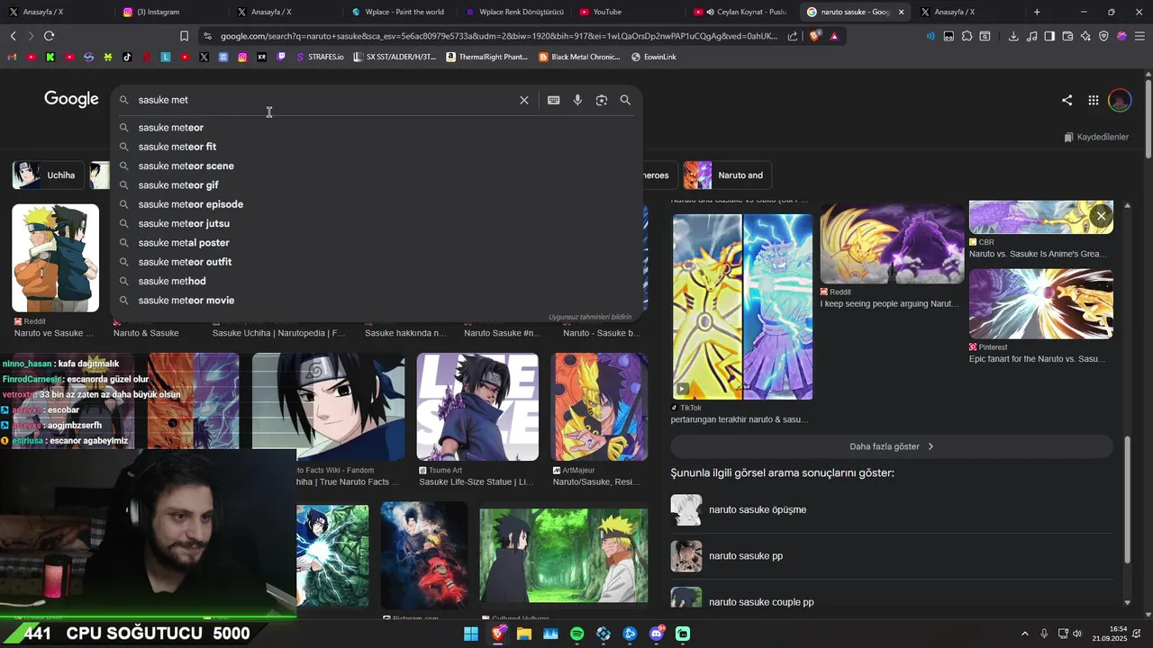The image size is (1153, 648).
Task: Switch to the Wplace Renk Dönüştürücü tab
Action: [513, 12]
